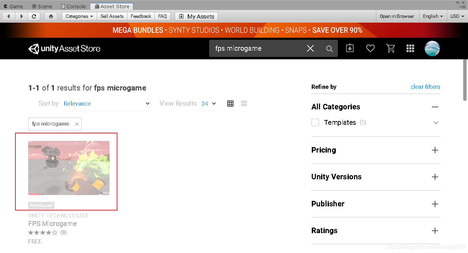Viewport: 468px width, 253px height.
Task: Open the shopping cart
Action: pyautogui.click(x=391, y=48)
